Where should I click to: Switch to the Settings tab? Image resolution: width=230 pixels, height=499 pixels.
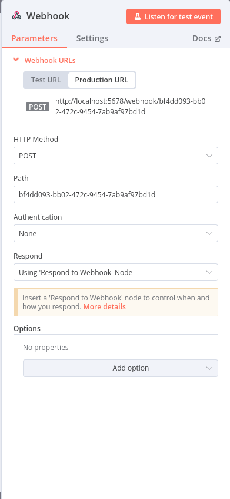coord(92,38)
